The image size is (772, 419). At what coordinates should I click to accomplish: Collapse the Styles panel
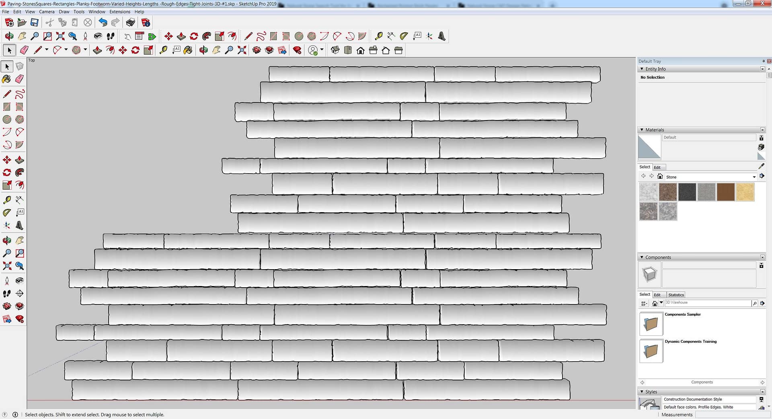point(642,392)
